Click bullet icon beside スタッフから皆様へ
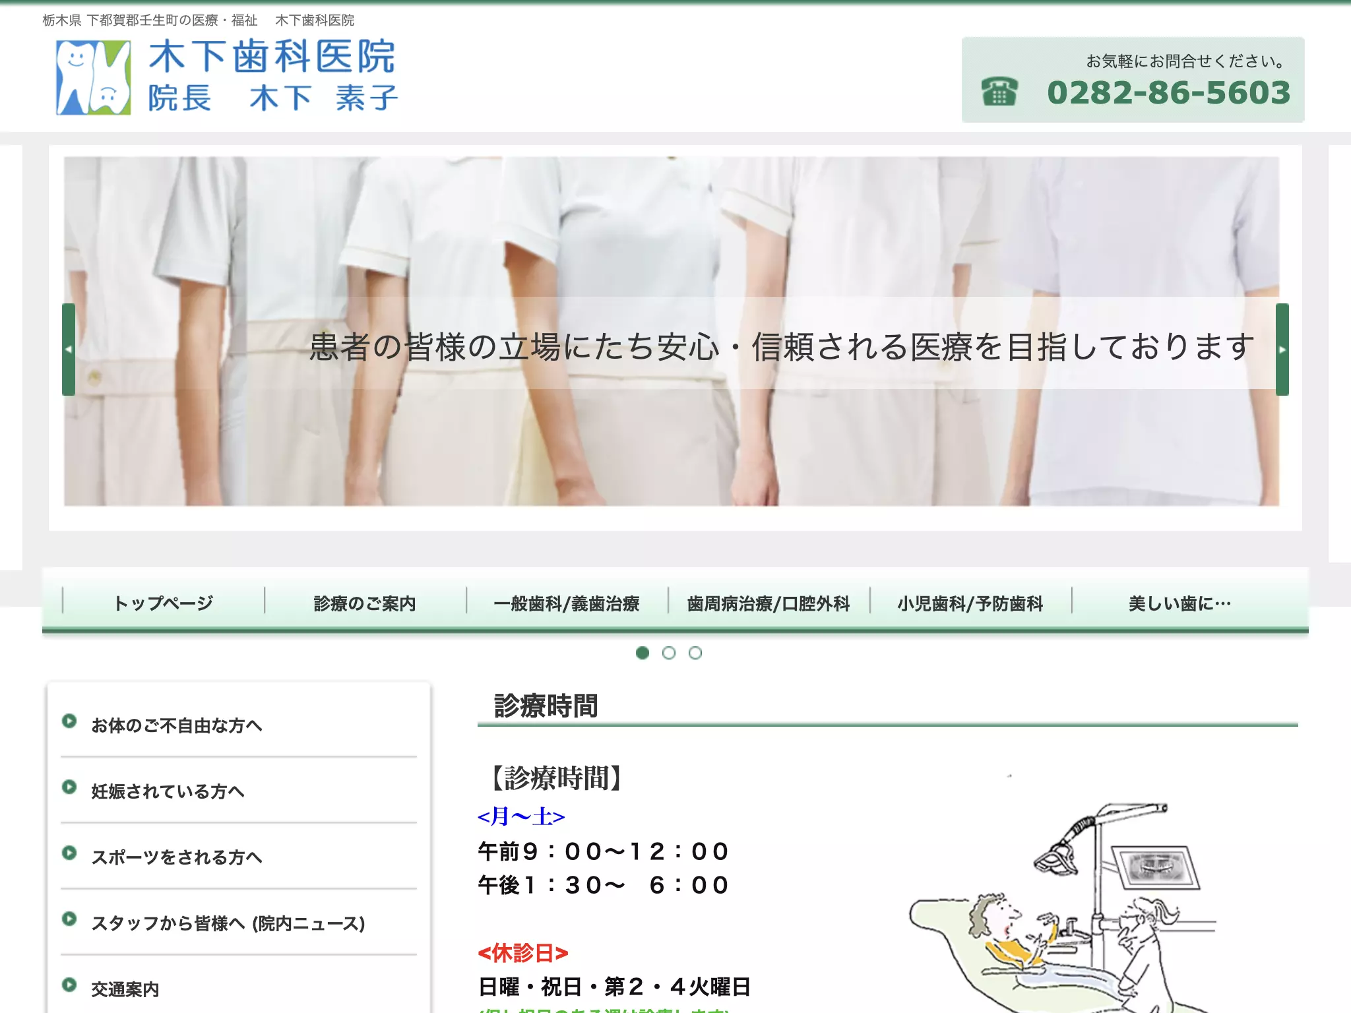 pyautogui.click(x=69, y=919)
